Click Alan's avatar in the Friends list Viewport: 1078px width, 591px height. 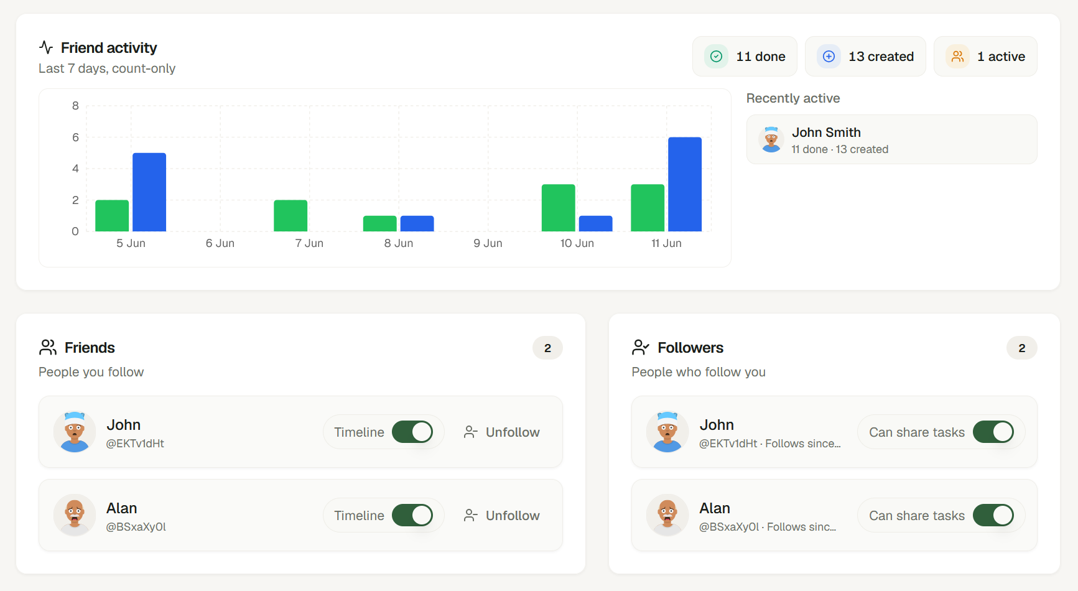75,515
